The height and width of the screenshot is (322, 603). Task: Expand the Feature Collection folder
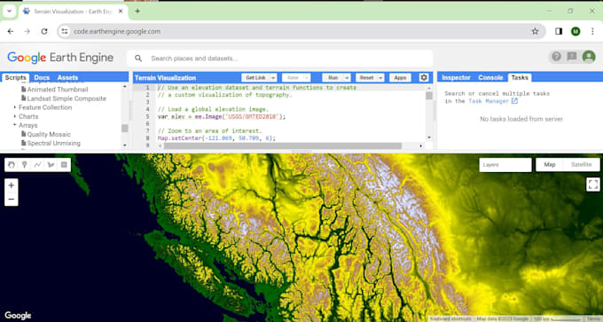tap(15, 107)
